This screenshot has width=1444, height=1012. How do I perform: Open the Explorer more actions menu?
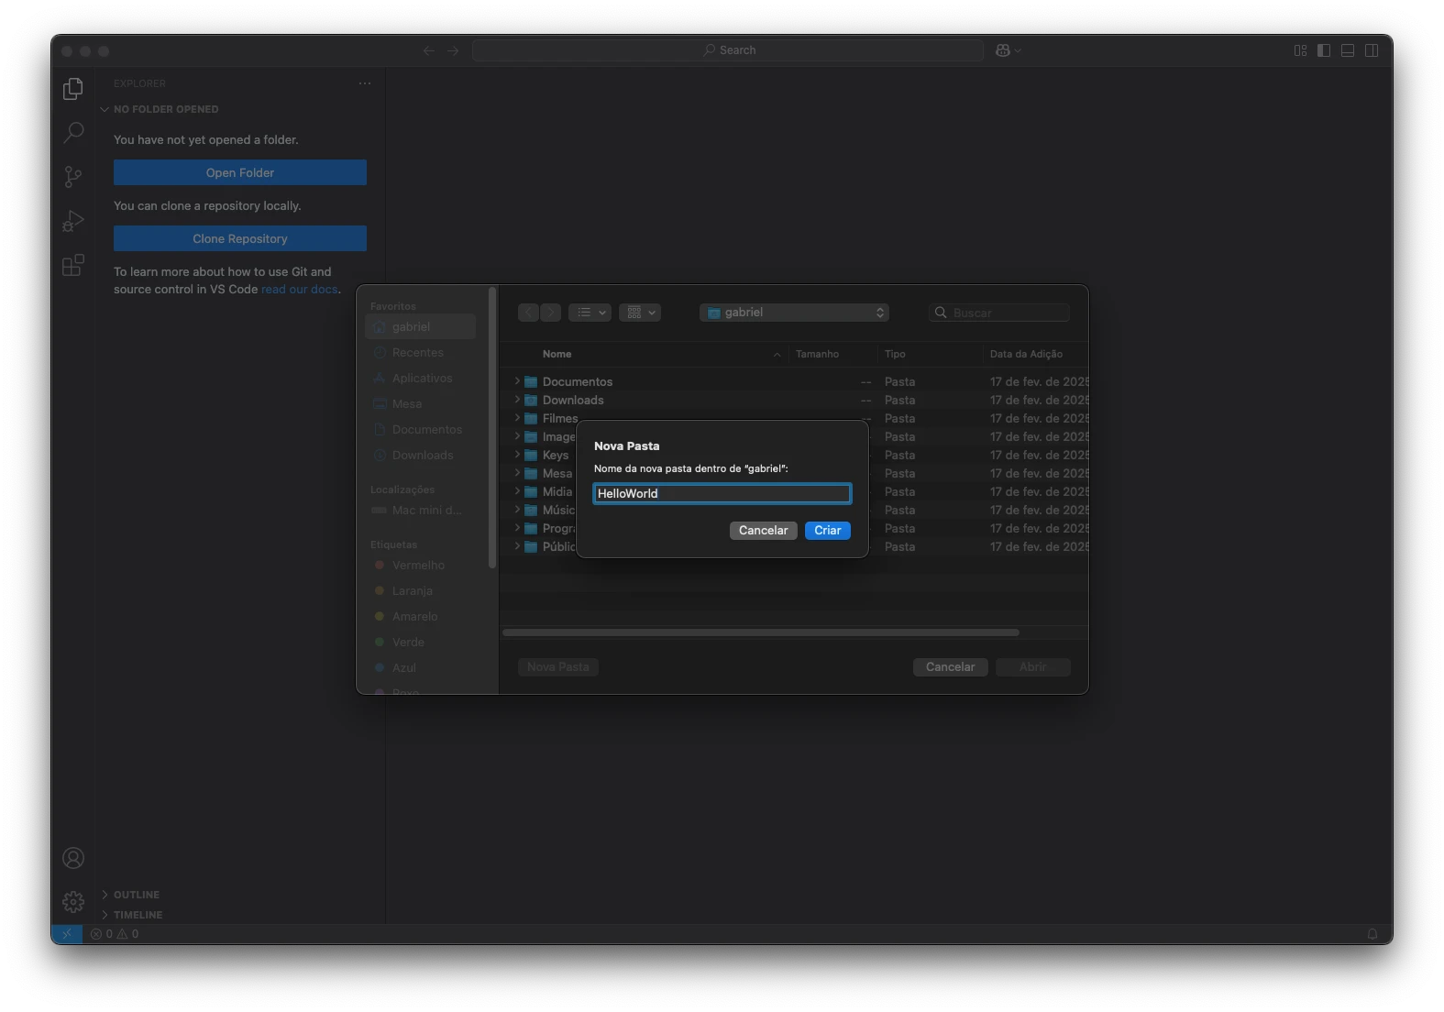(365, 83)
